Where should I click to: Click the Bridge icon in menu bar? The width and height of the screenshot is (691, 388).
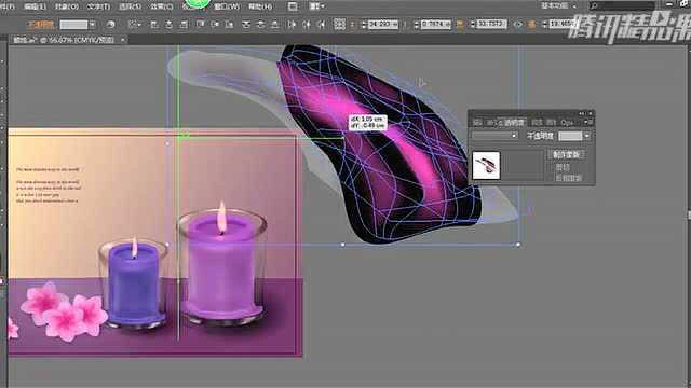293,7
